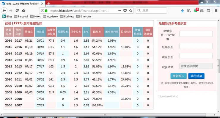The height and width of the screenshot is (118, 220).
Task: Select the 佳格 (1227) browser tab
Action: click(x=23, y=4)
